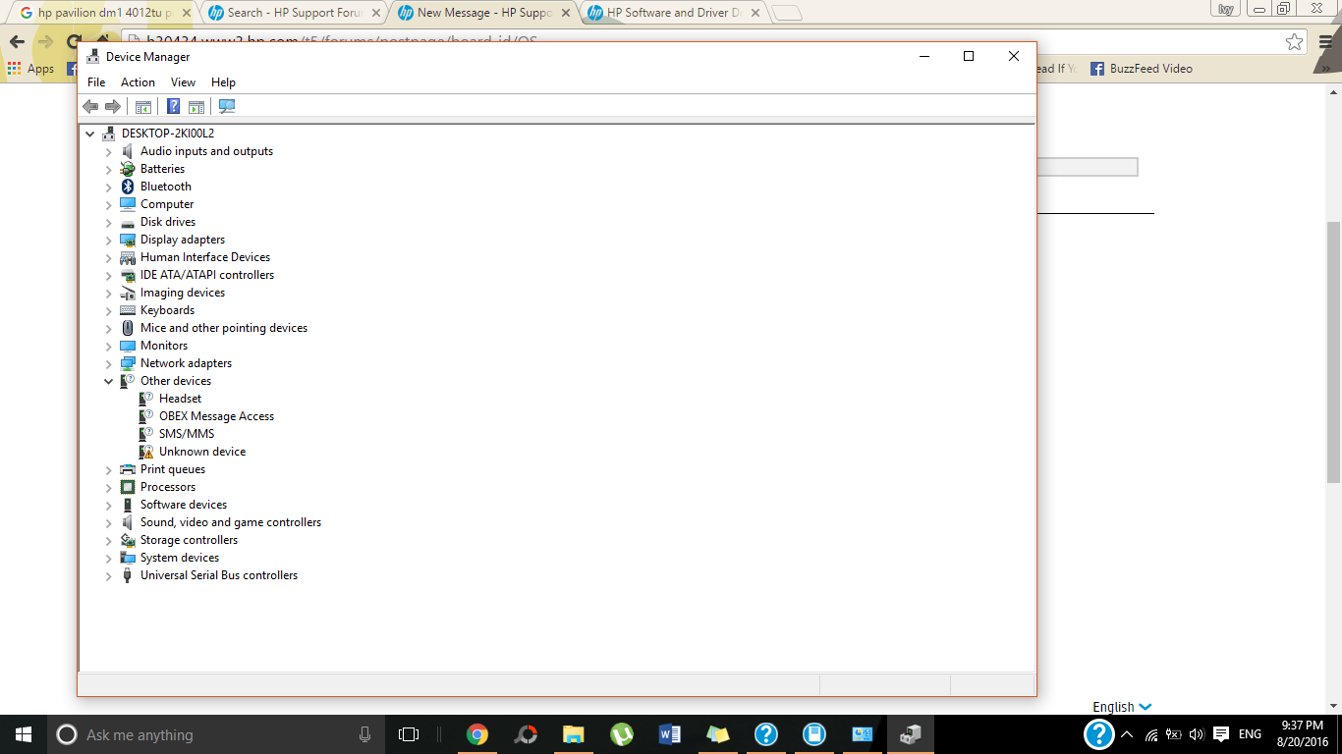This screenshot has width=1342, height=754.
Task: Click the Back navigation arrow icon
Action: tap(90, 106)
